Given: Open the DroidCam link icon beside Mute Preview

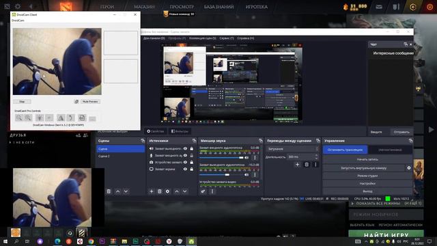Looking at the screenshot, I should [76, 102].
